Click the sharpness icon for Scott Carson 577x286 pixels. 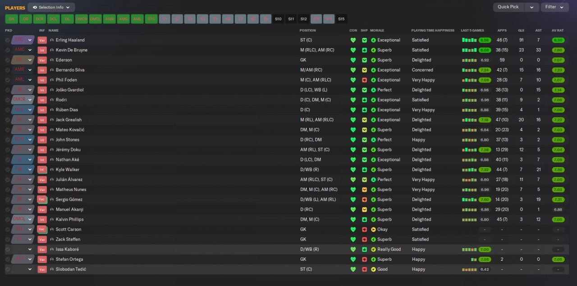coord(364,230)
